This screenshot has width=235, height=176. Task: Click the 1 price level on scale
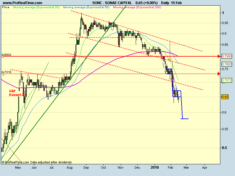coord(223,13)
